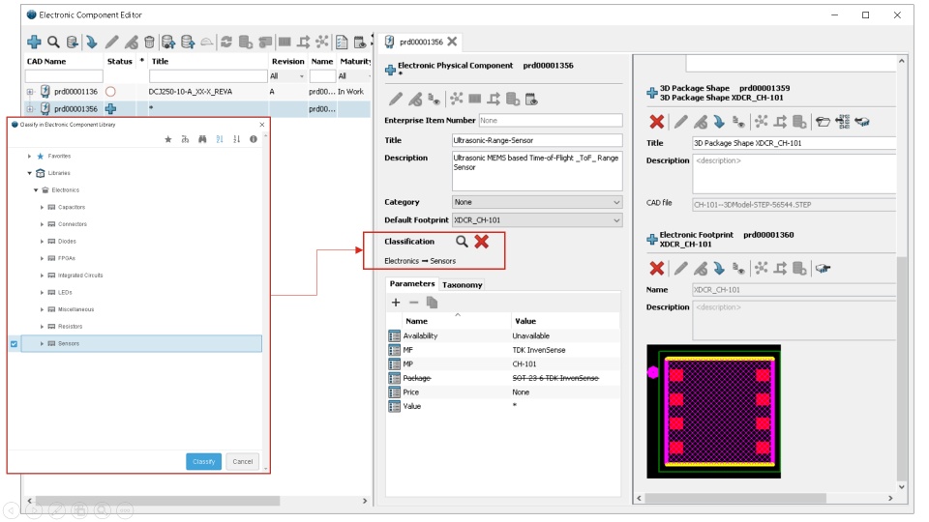The width and height of the screenshot is (929, 522).
Task: Add a parameter with the plus icon
Action: (396, 303)
